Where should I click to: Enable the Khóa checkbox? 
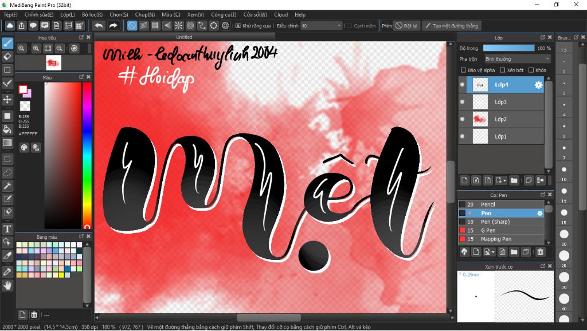pyautogui.click(x=531, y=70)
